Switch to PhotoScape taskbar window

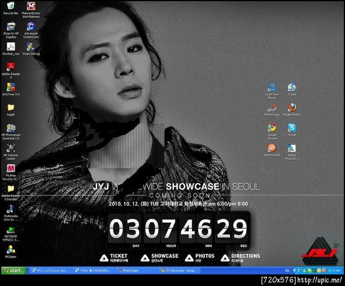[136, 270]
